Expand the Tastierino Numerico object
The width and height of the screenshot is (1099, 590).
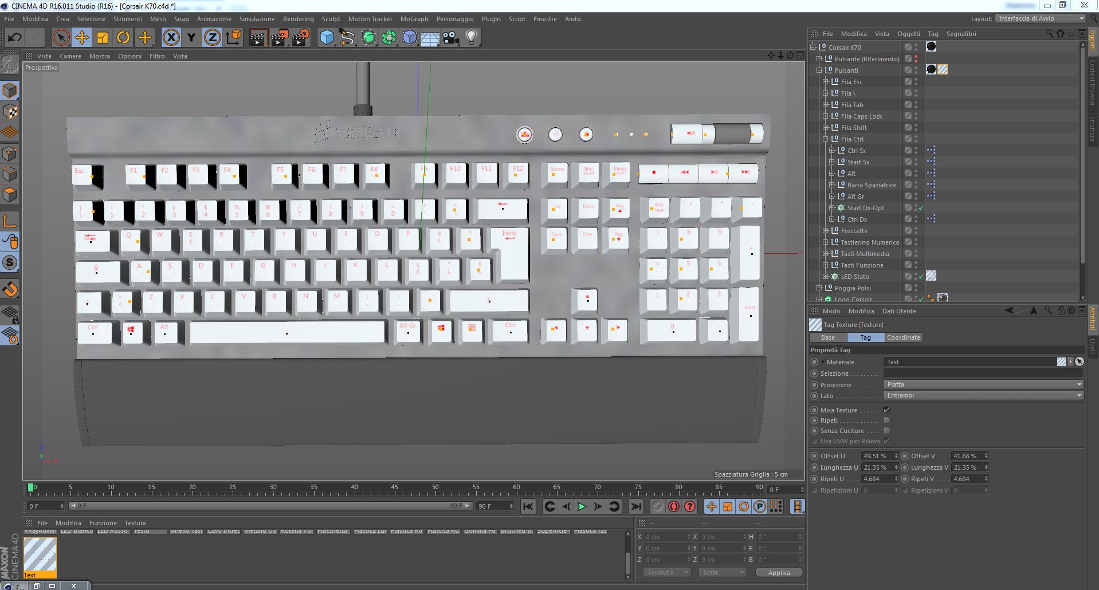coord(826,242)
